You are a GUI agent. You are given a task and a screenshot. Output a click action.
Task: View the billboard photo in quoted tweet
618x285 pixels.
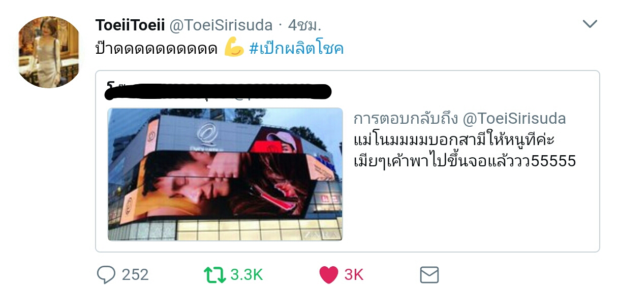point(225,174)
